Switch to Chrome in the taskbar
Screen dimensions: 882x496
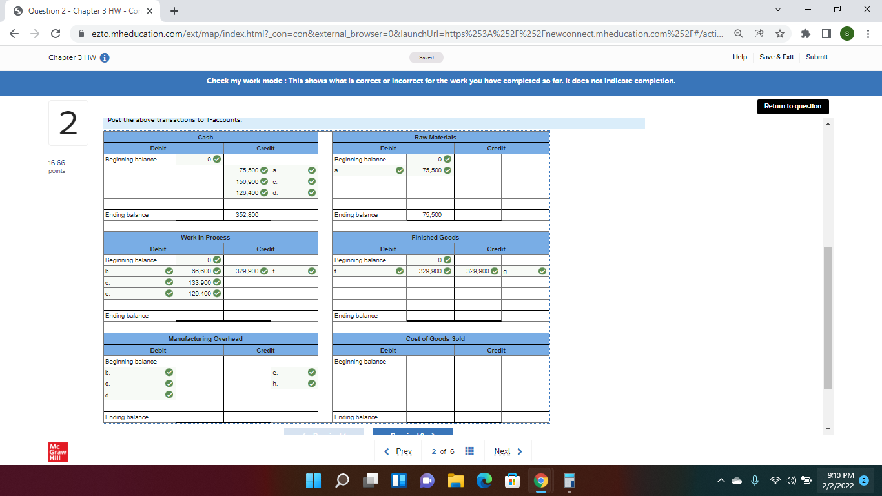tap(541, 481)
